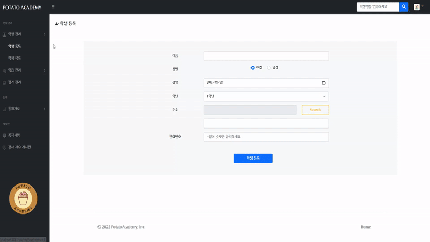Viewport: 430px width, 242px height.
Task: Select the 남성 radio button
Action: tap(269, 68)
